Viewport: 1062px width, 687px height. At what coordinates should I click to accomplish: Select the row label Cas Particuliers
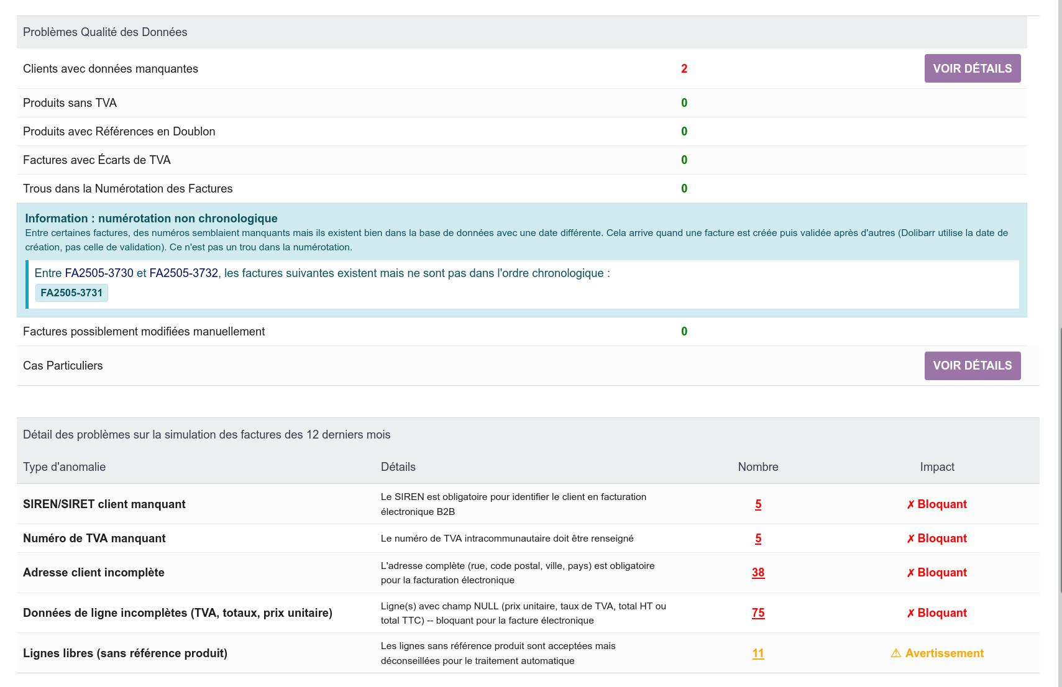point(63,366)
